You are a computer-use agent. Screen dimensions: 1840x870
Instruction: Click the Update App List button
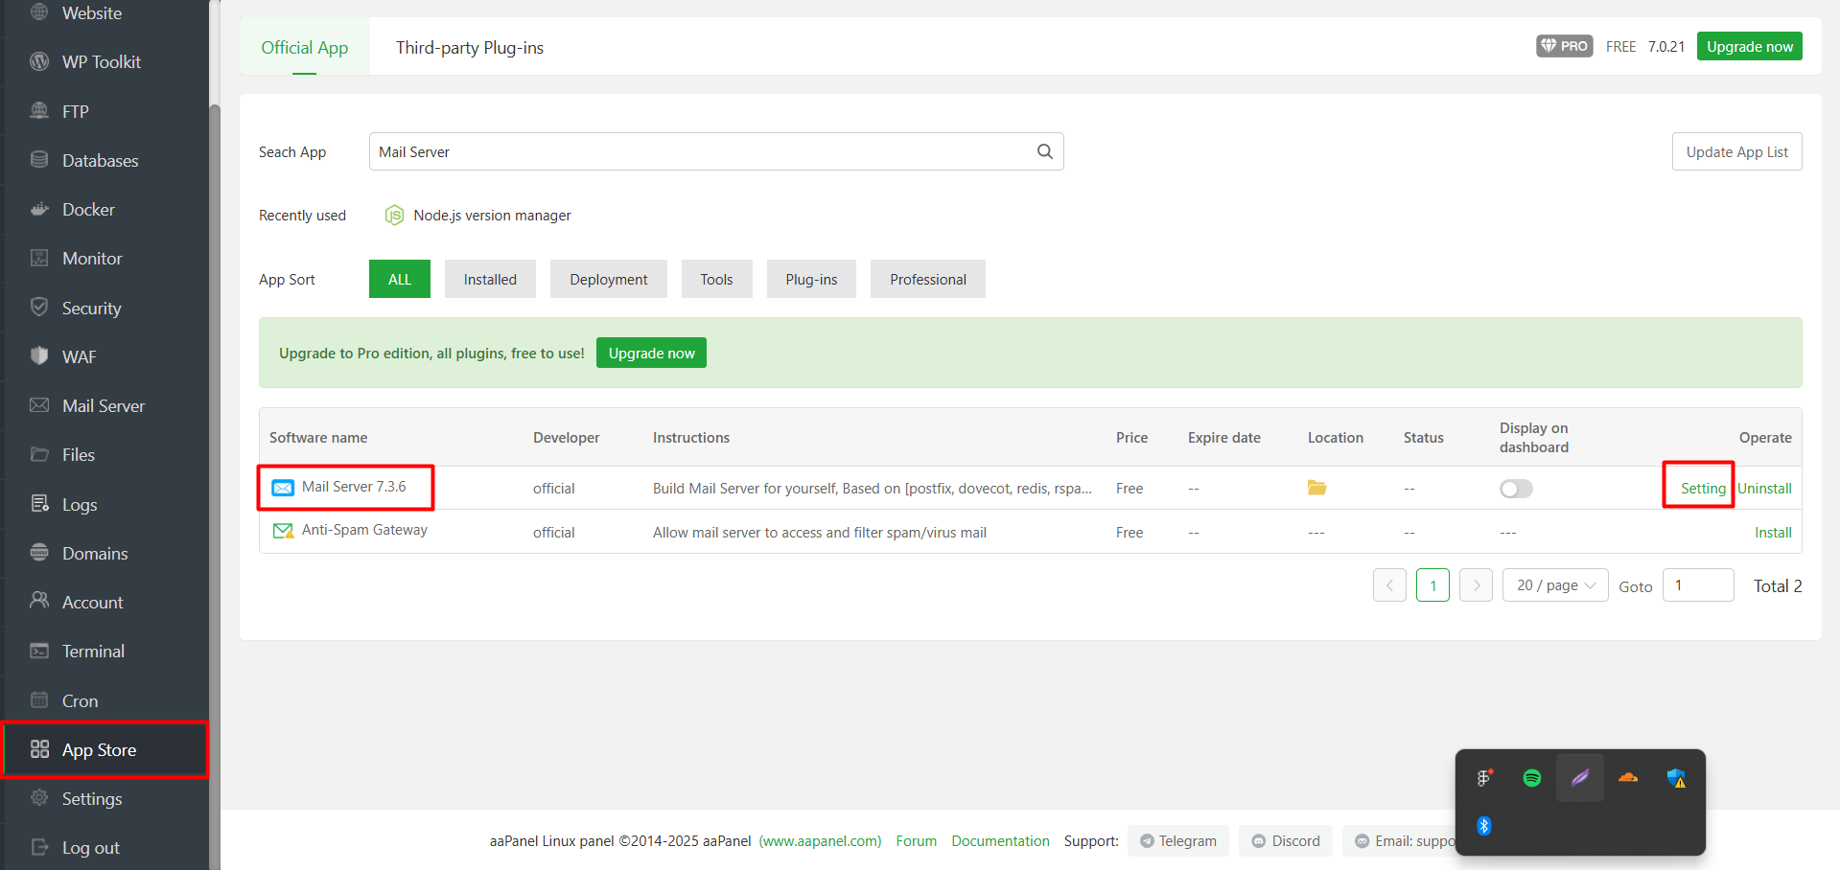point(1736,151)
